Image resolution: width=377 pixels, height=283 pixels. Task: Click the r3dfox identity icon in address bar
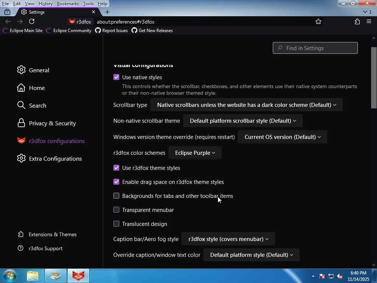point(80,22)
